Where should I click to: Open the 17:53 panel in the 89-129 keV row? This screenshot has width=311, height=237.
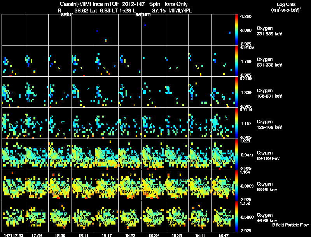[x=13, y=154]
